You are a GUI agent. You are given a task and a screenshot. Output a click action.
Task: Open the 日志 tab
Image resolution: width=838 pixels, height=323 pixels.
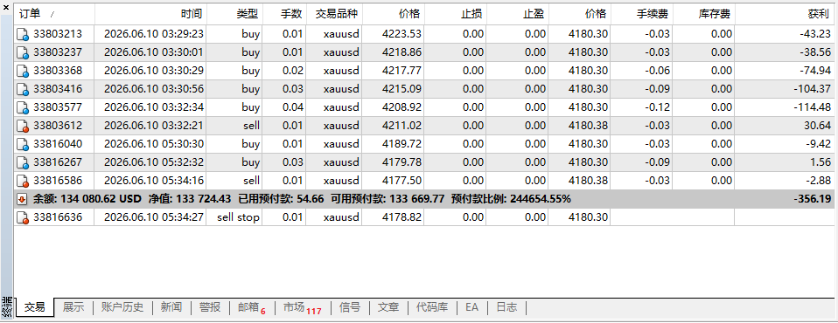[x=506, y=307]
